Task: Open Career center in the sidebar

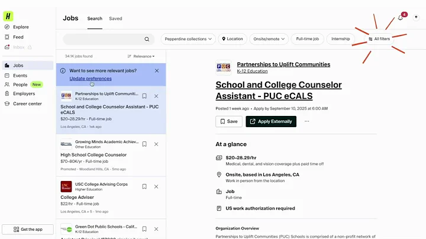Action: click(23, 104)
